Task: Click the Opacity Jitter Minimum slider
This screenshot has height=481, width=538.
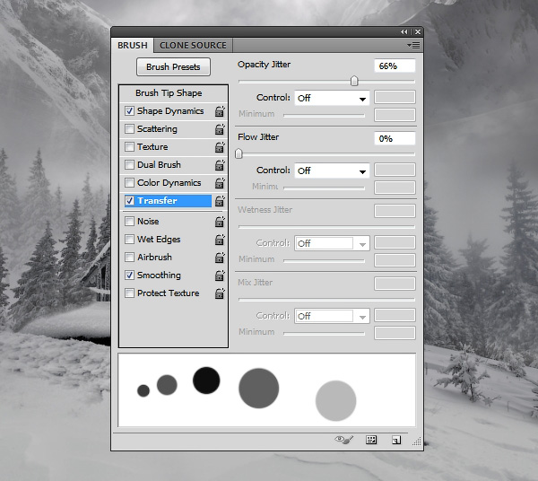Action: [x=324, y=115]
